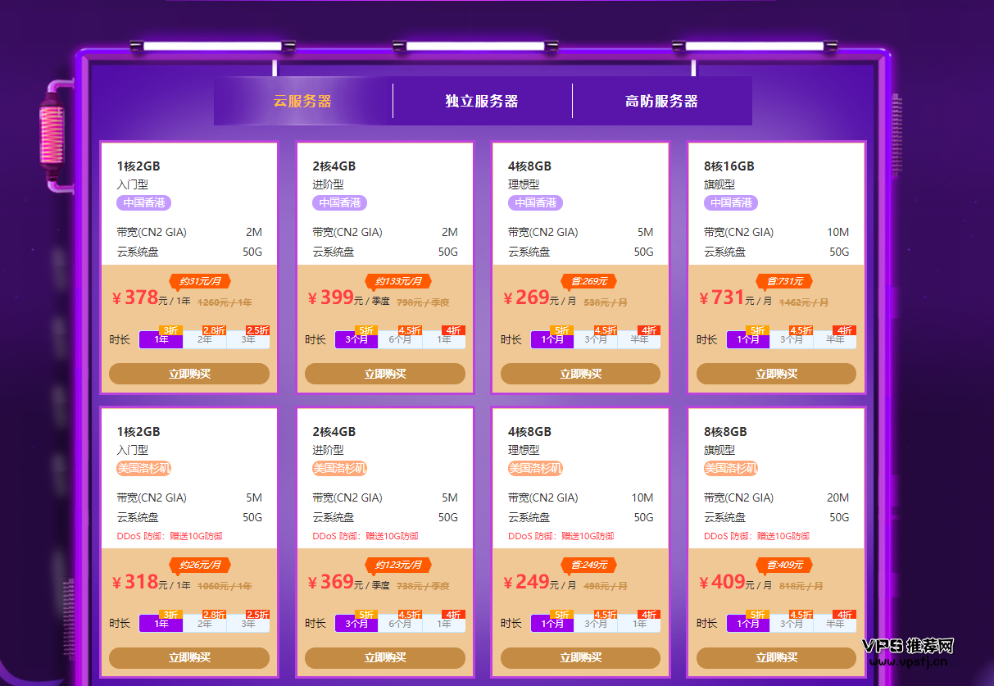
Task: Buy the Hong Kong 4核8GB plan
Action: point(580,374)
